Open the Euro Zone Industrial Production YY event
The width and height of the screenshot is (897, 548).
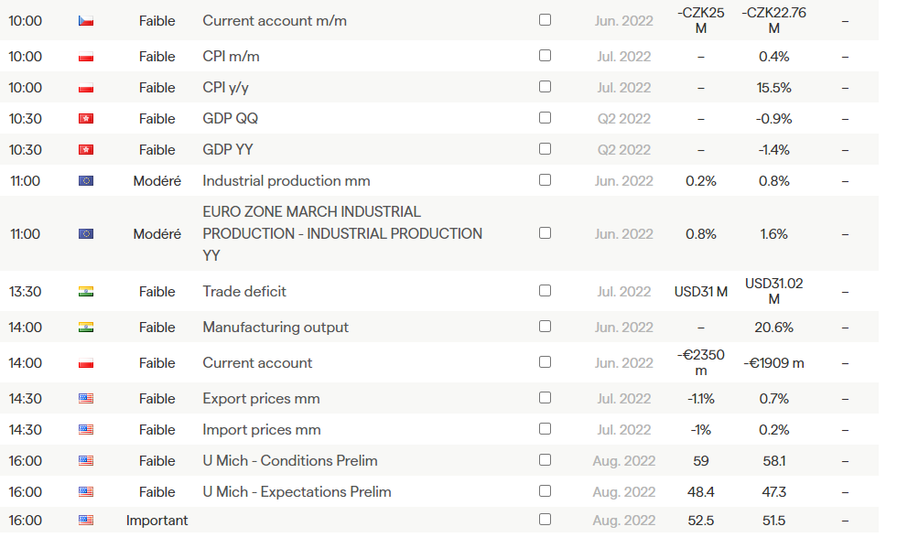(341, 234)
